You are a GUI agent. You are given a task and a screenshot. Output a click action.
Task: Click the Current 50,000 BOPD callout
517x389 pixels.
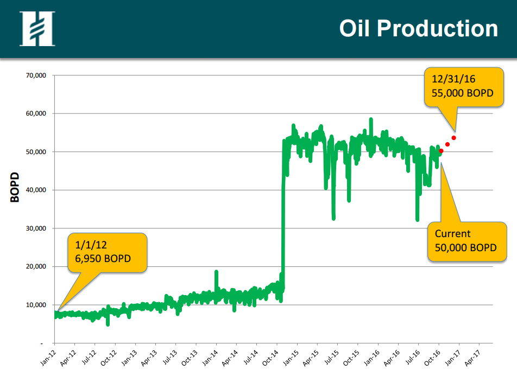[x=466, y=241]
